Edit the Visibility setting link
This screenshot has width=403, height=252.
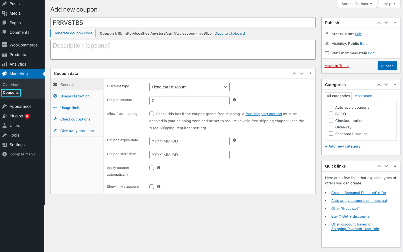pos(363,44)
